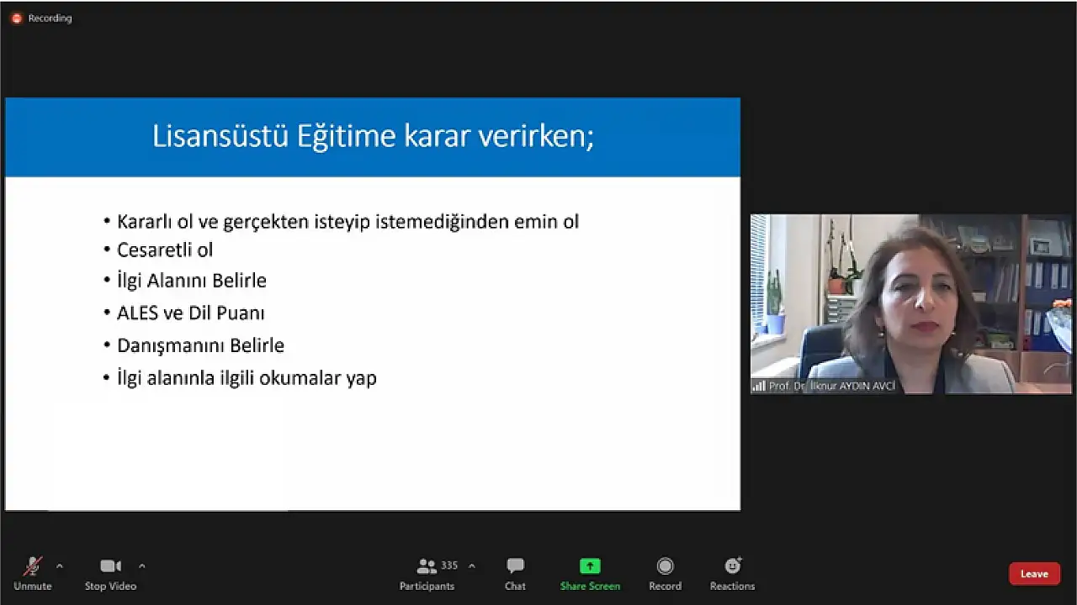Leave the meeting with red button
Image resolution: width=1077 pixels, height=605 pixels.
(x=1034, y=574)
